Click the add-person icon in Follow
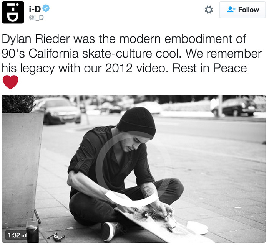The width and height of the screenshot is (269, 245). coord(231,10)
